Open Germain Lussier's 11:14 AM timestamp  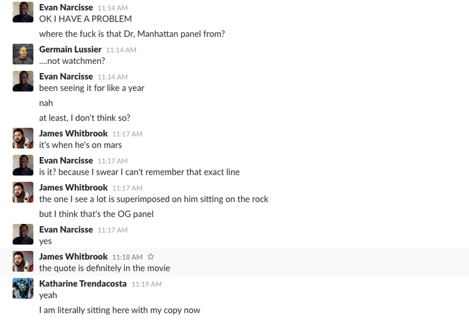point(121,50)
